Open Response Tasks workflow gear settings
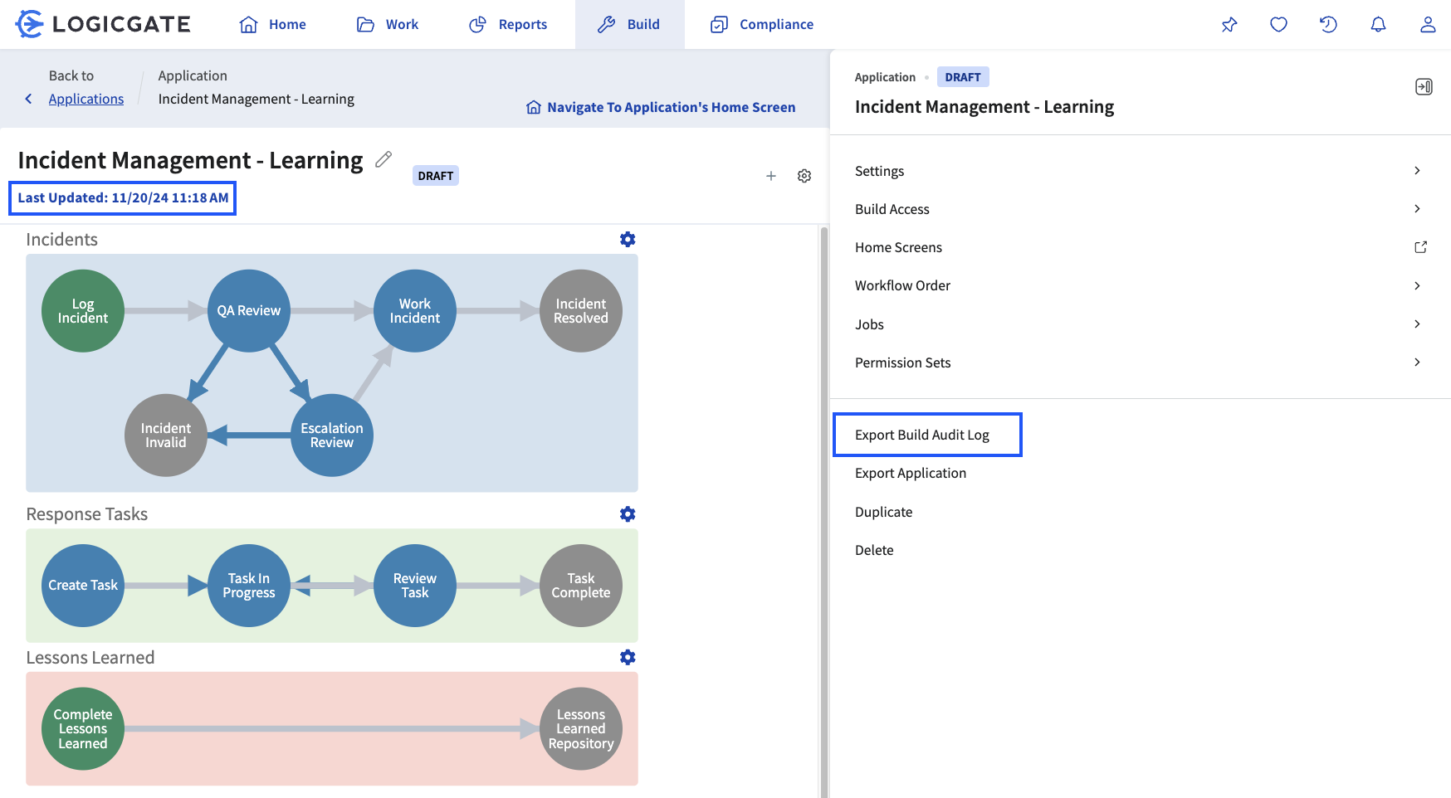Viewport: 1451px width, 798px height. [x=628, y=513]
